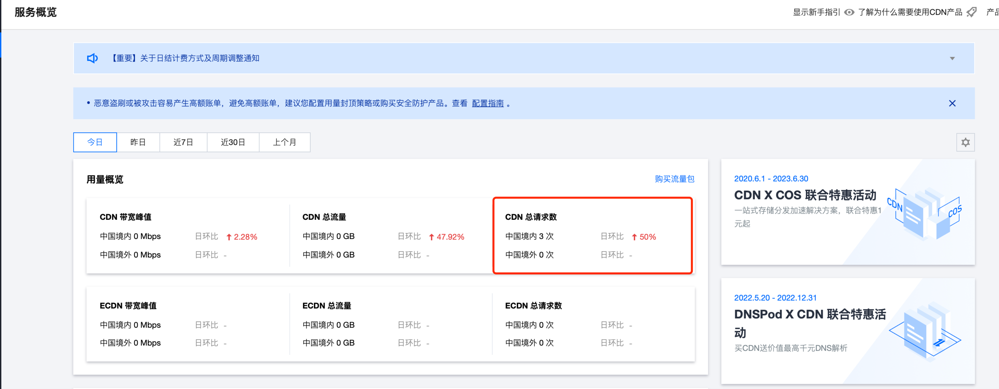Viewport: 999px width, 389px height.
Task: Click the ECDN 总流量 heading
Action: coord(327,306)
